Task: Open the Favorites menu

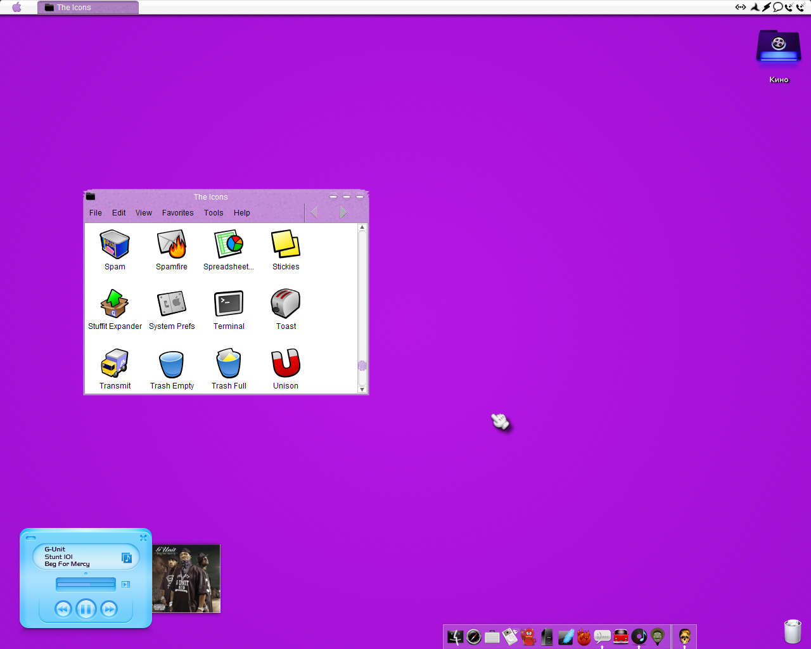Action: [178, 213]
